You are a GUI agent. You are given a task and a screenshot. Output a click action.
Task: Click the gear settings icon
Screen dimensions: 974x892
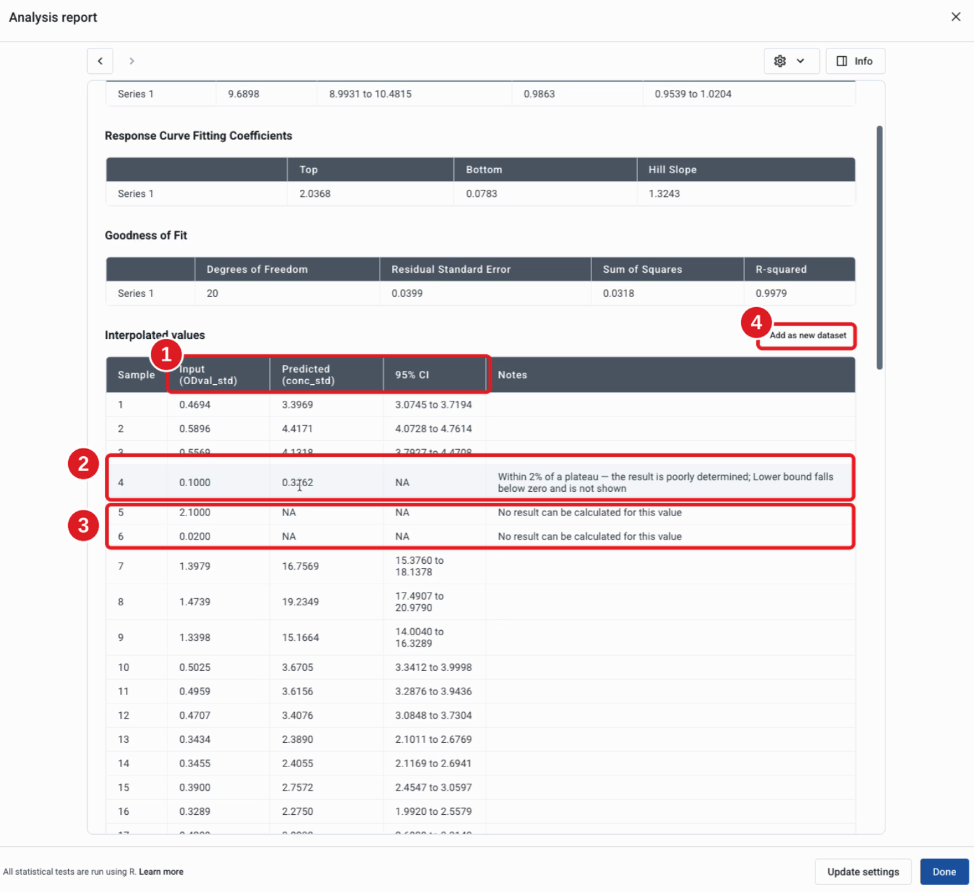point(780,61)
